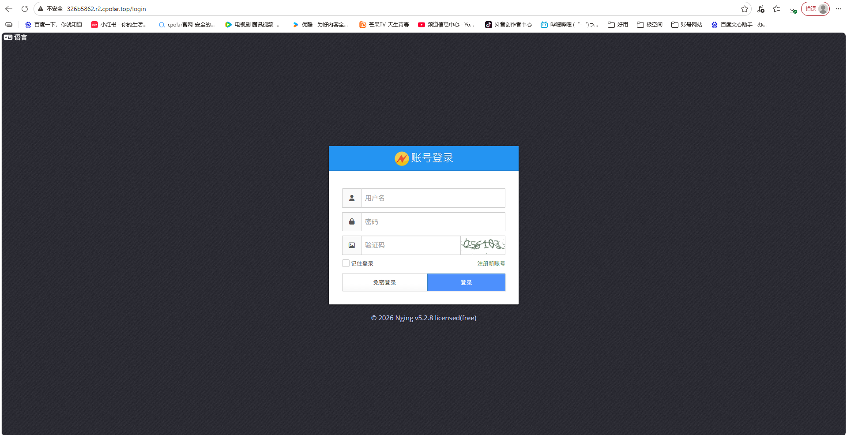Open the downloads icon in toolbar
847x435 pixels.
point(793,9)
